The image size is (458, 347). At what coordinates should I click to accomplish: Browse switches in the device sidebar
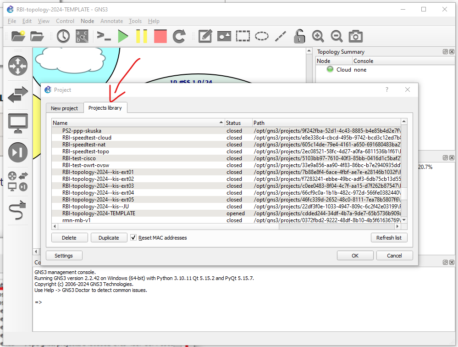[18, 95]
